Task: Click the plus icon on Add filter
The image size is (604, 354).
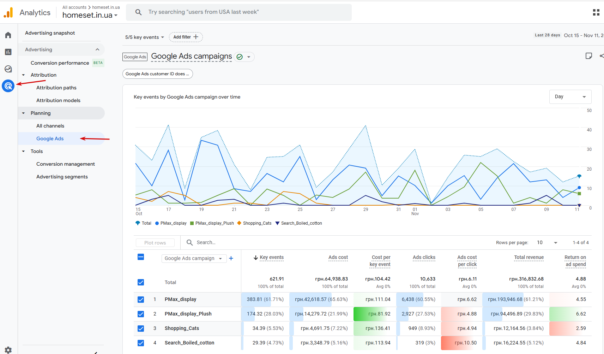Action: pos(196,37)
